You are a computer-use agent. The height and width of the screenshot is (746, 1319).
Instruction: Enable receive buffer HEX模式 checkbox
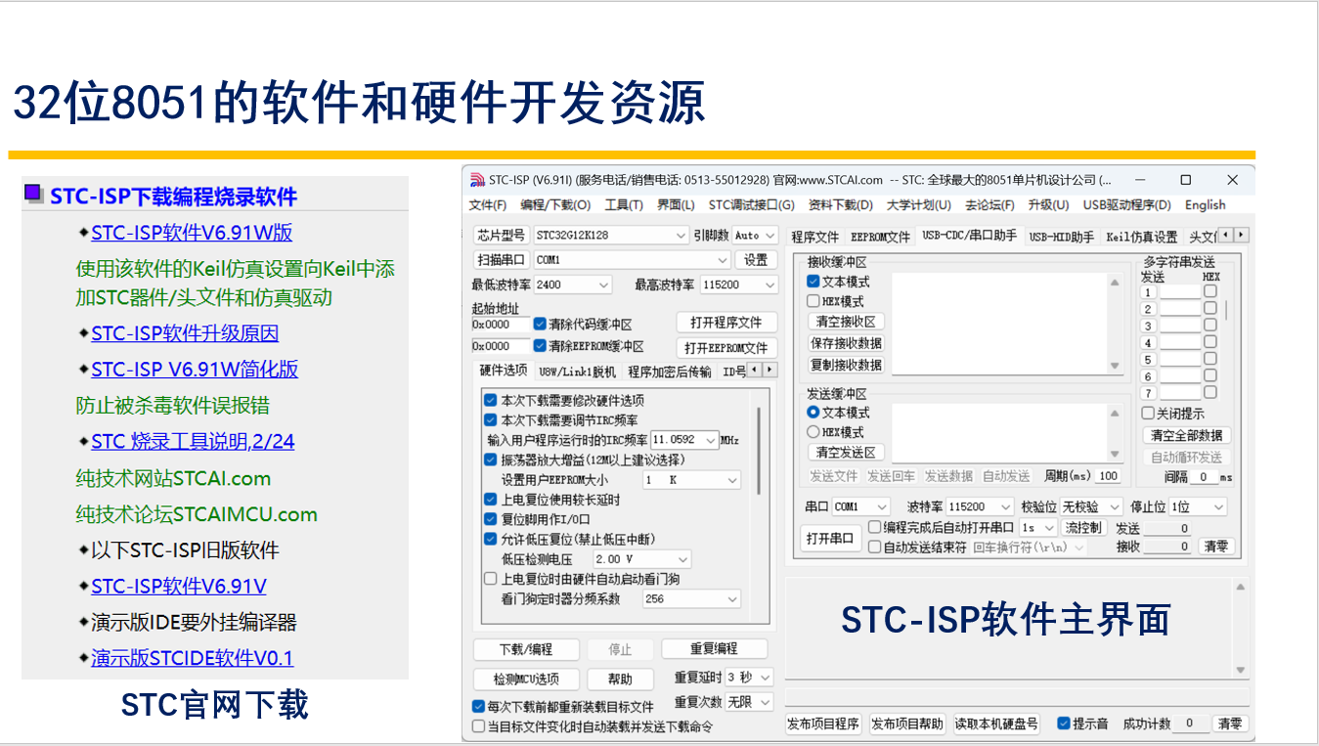(x=813, y=301)
